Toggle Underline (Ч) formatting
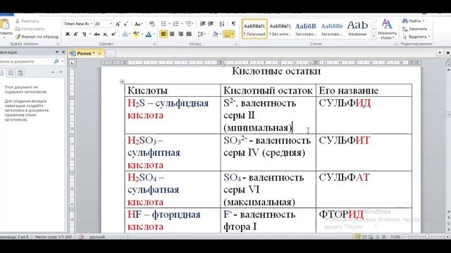This screenshot has width=451, height=253. 84,34
